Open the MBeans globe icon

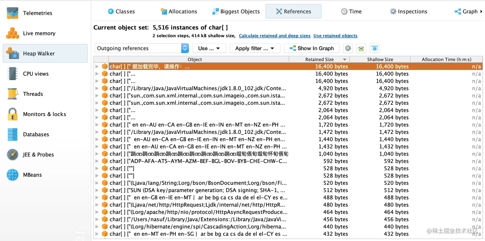13,175
